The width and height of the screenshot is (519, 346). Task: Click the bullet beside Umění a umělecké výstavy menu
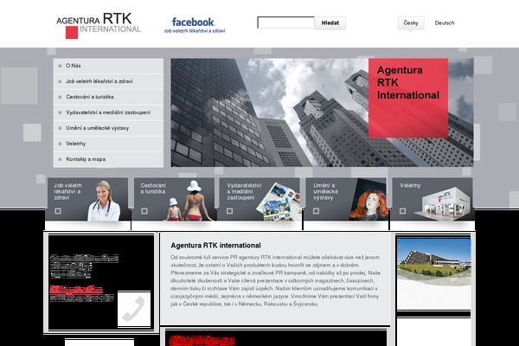pyautogui.click(x=60, y=128)
